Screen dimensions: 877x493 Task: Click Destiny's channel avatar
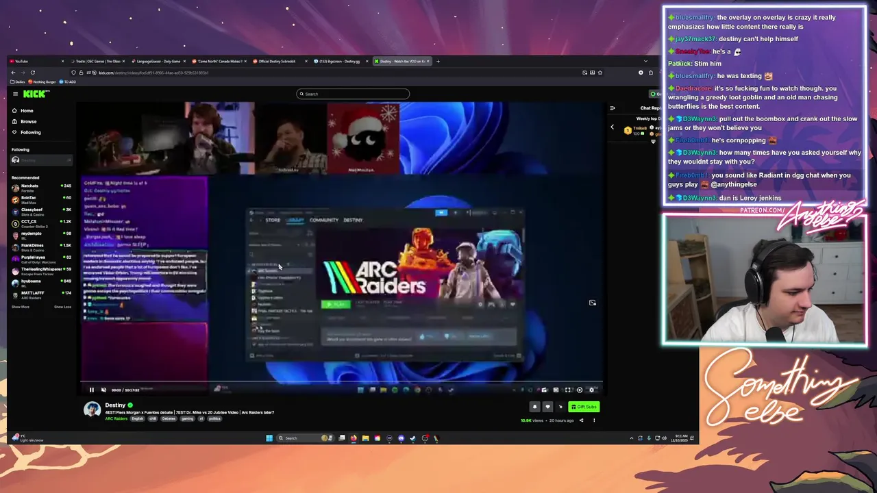92,409
